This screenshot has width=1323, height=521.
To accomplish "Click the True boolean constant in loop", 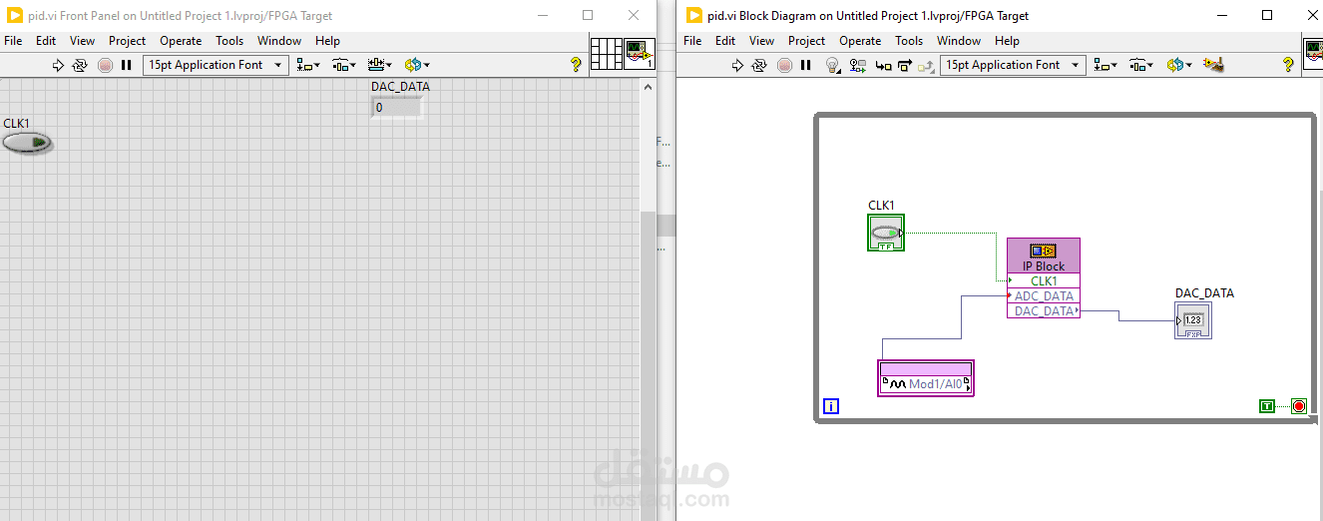I will point(1267,406).
